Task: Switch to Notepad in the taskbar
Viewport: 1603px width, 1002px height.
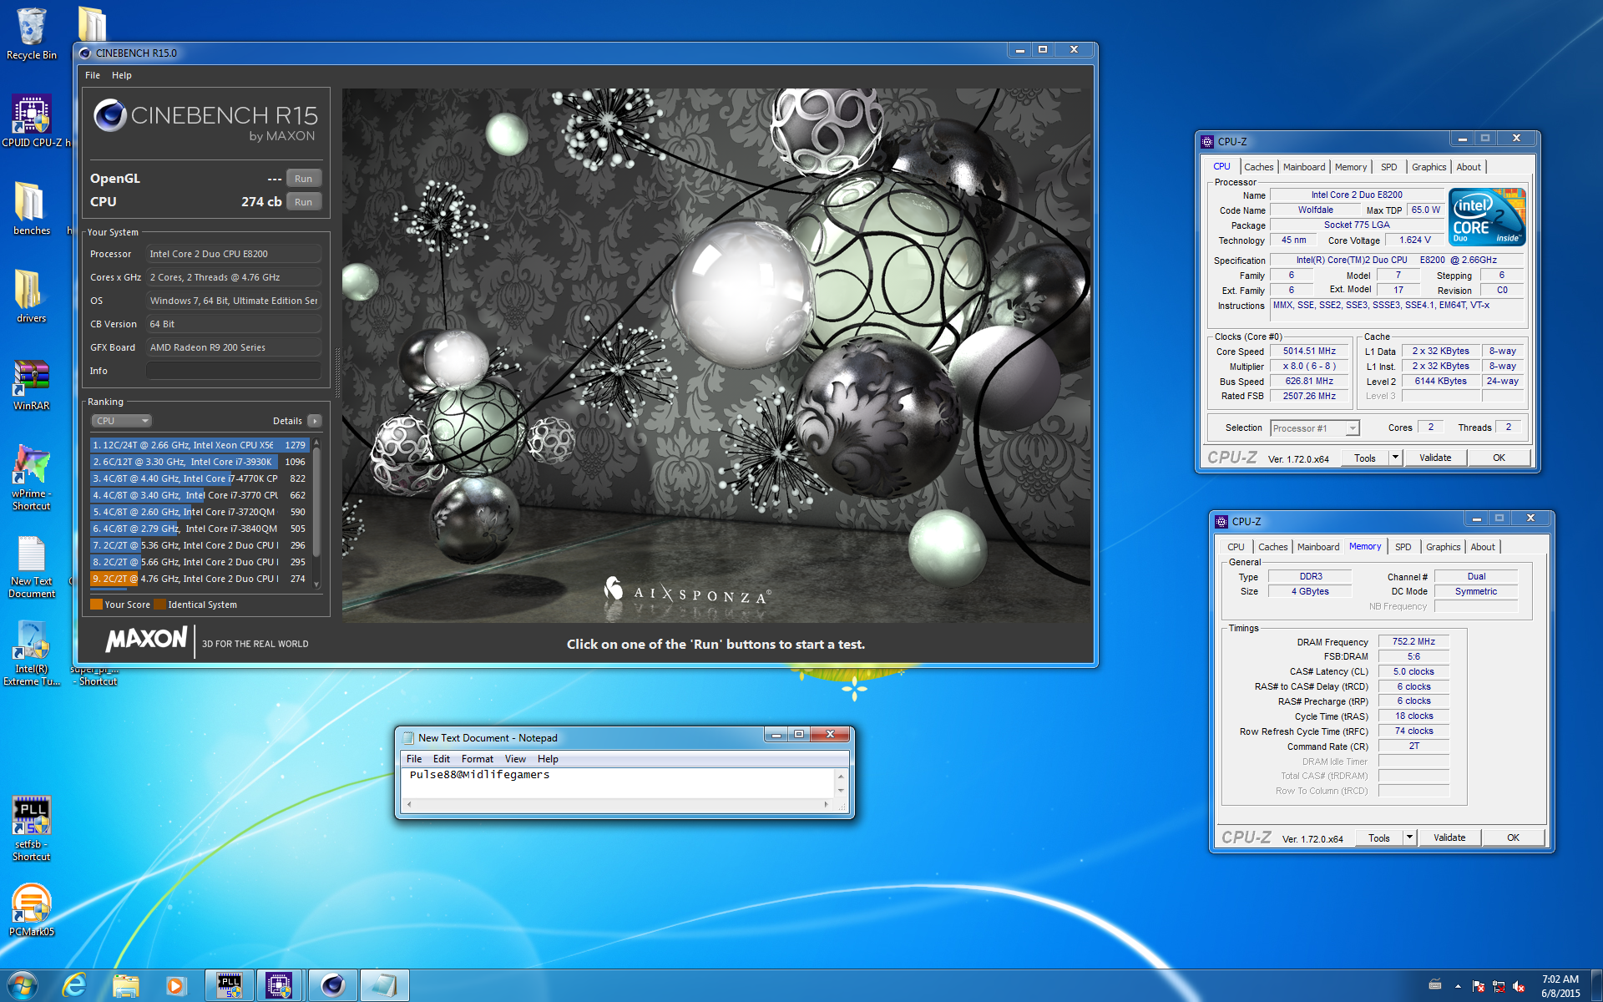Action: (x=384, y=985)
